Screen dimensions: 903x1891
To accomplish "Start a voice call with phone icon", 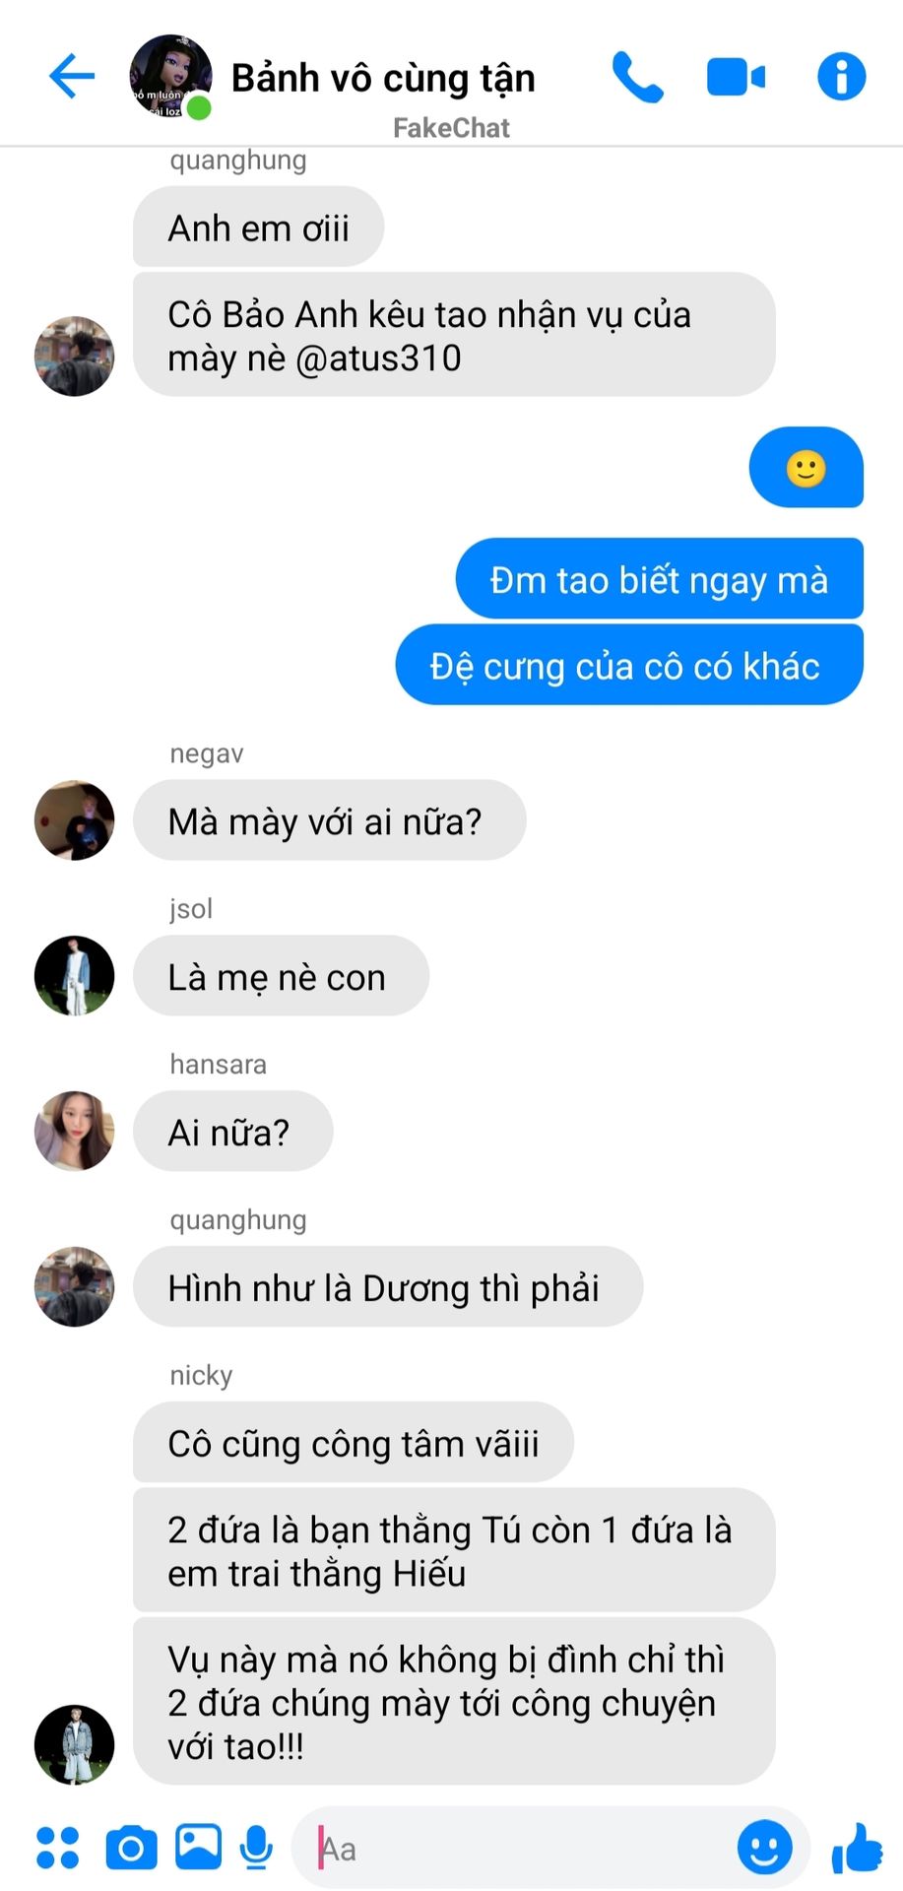I will click(x=637, y=77).
